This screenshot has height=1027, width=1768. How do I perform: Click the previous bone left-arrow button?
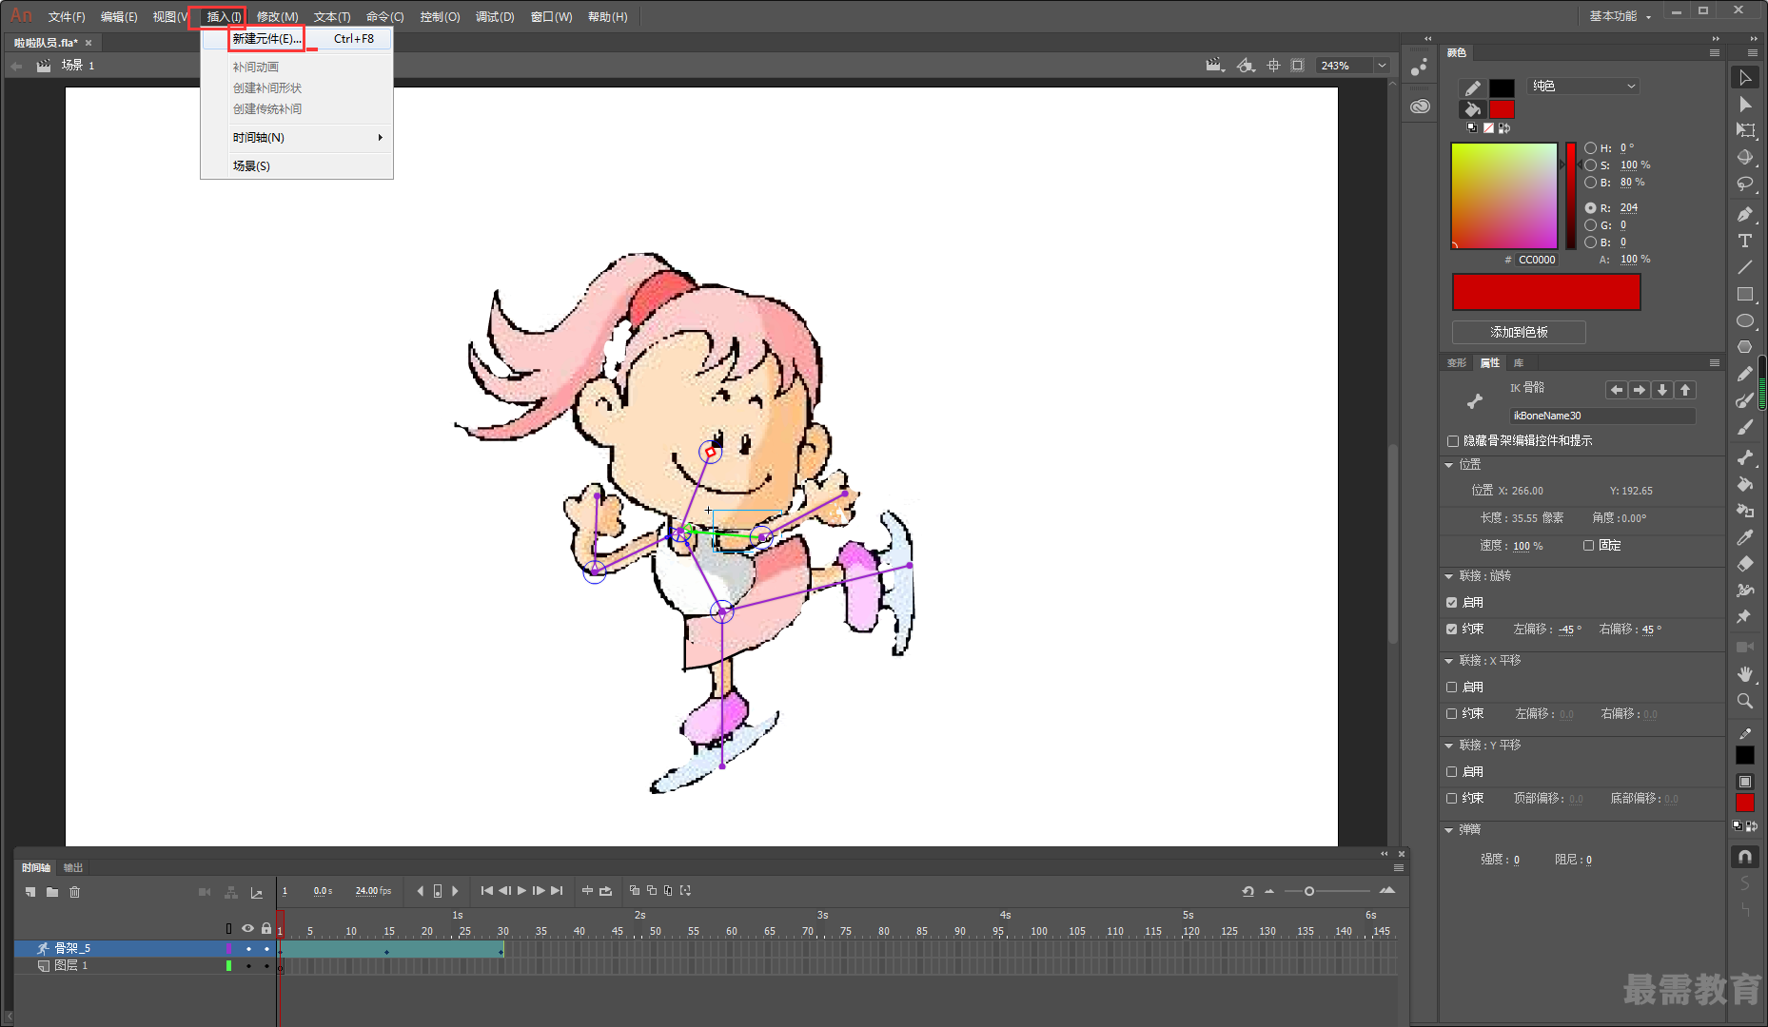(1616, 390)
